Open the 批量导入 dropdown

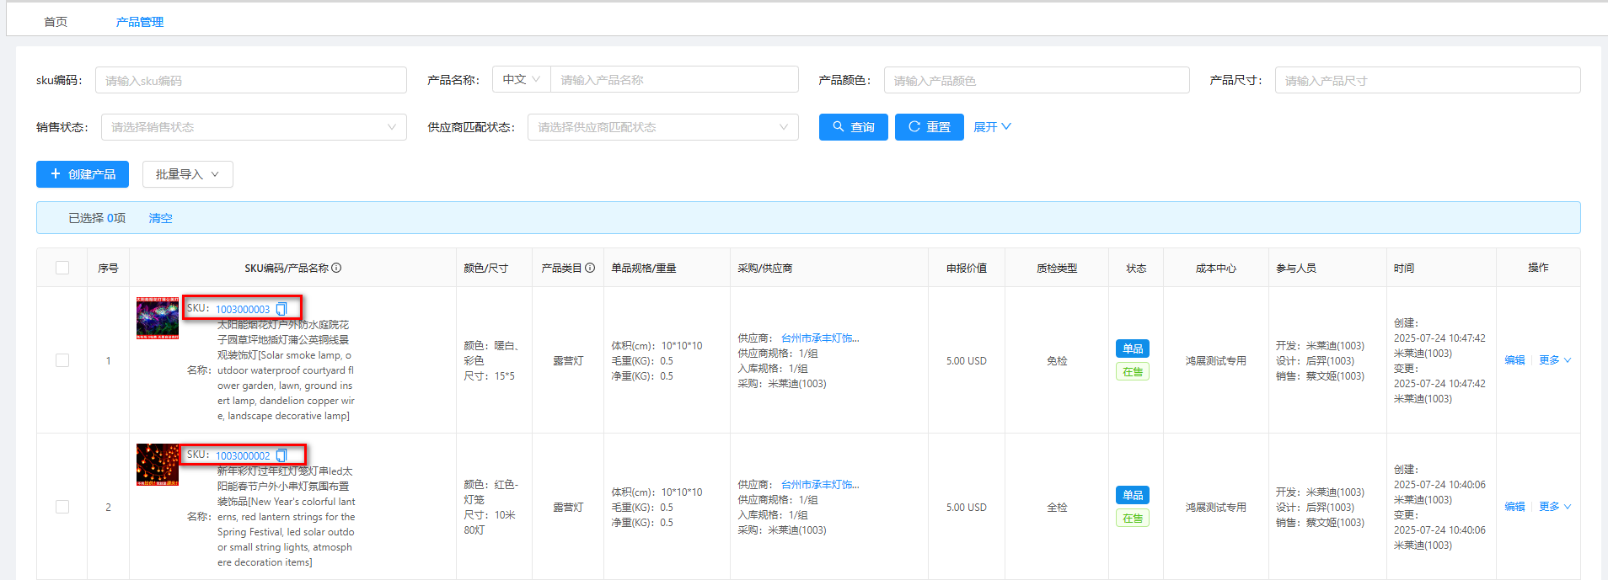pyautogui.click(x=187, y=174)
